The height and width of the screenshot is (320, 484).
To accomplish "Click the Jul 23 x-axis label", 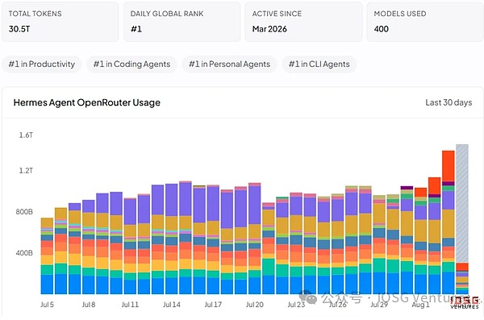I will (296, 305).
